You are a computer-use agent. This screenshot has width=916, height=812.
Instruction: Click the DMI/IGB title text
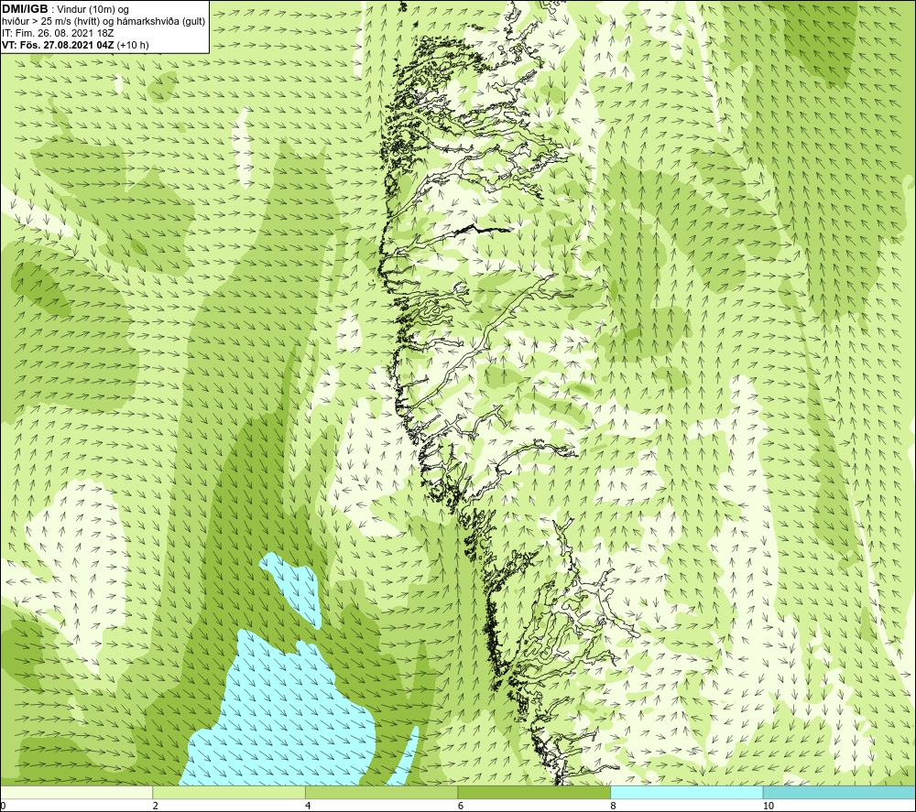25,9
